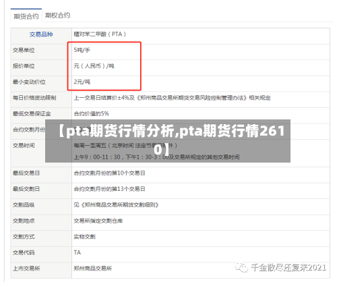This screenshot has height=282, width=337.
Task: Click the 交割方式 label
Action: click(x=24, y=237)
